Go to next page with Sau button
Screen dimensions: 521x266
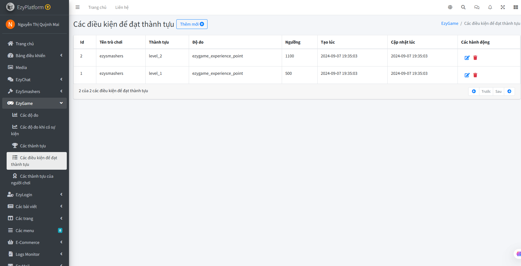(x=498, y=91)
